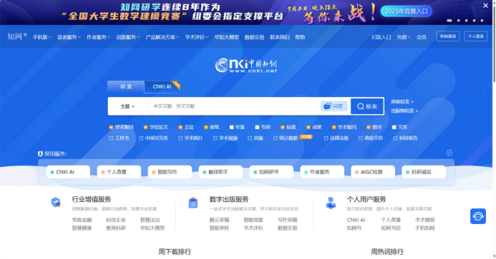Click the 知网 logo in navigation bar
Screen dimensions: 496x259
tap(16, 36)
